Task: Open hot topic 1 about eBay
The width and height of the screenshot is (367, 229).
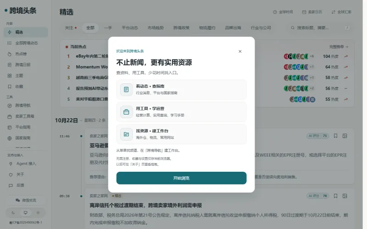Action: click(x=92, y=56)
